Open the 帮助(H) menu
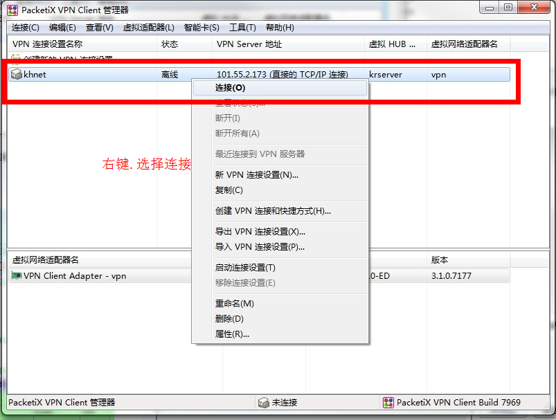The image size is (556, 420). point(280,28)
